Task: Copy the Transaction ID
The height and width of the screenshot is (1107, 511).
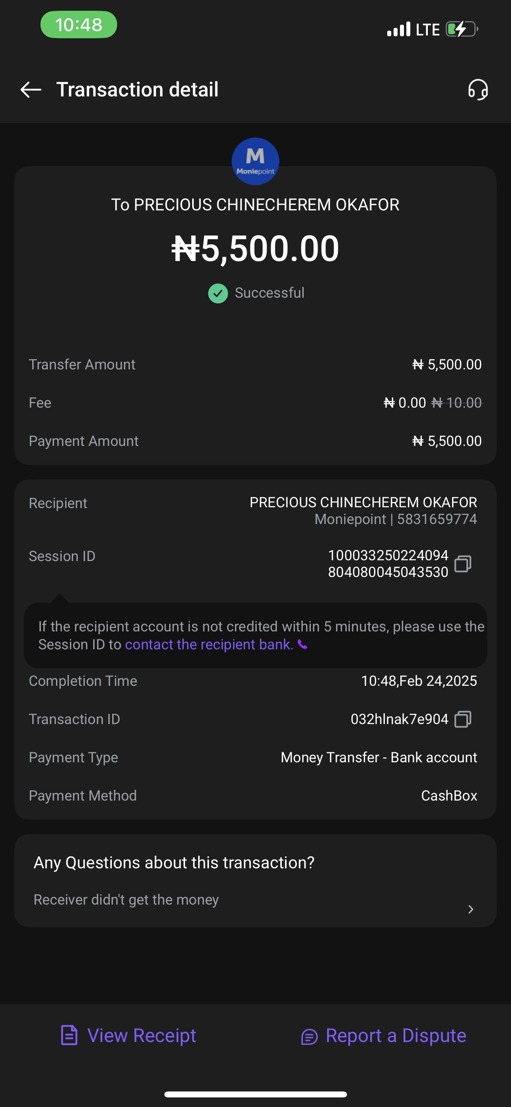Action: coord(463,719)
